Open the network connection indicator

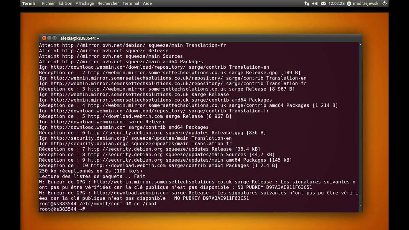(x=307, y=4)
